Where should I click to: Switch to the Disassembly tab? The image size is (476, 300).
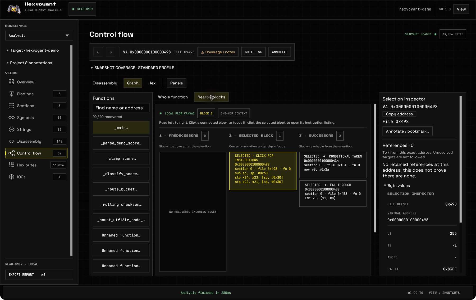(x=105, y=83)
